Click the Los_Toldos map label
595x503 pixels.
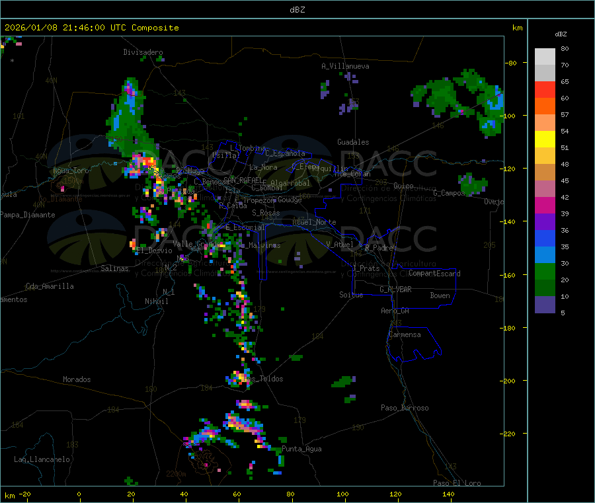(263, 379)
